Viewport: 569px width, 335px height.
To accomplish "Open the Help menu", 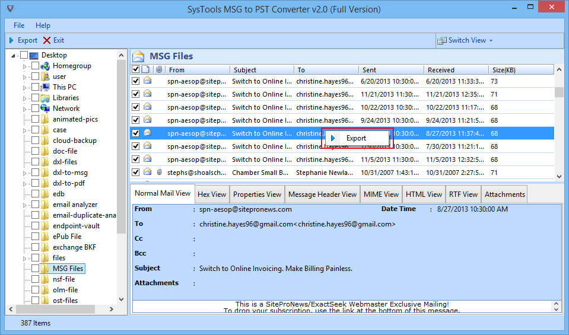I will click(43, 25).
